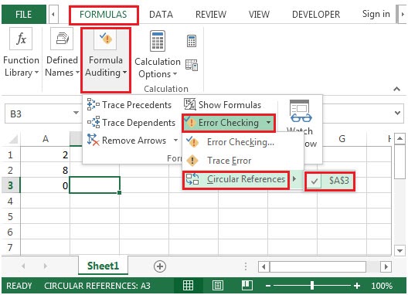Image resolution: width=408 pixels, height=295 pixels.
Task: Open the Name Box dropdown arrow
Action: [76, 113]
